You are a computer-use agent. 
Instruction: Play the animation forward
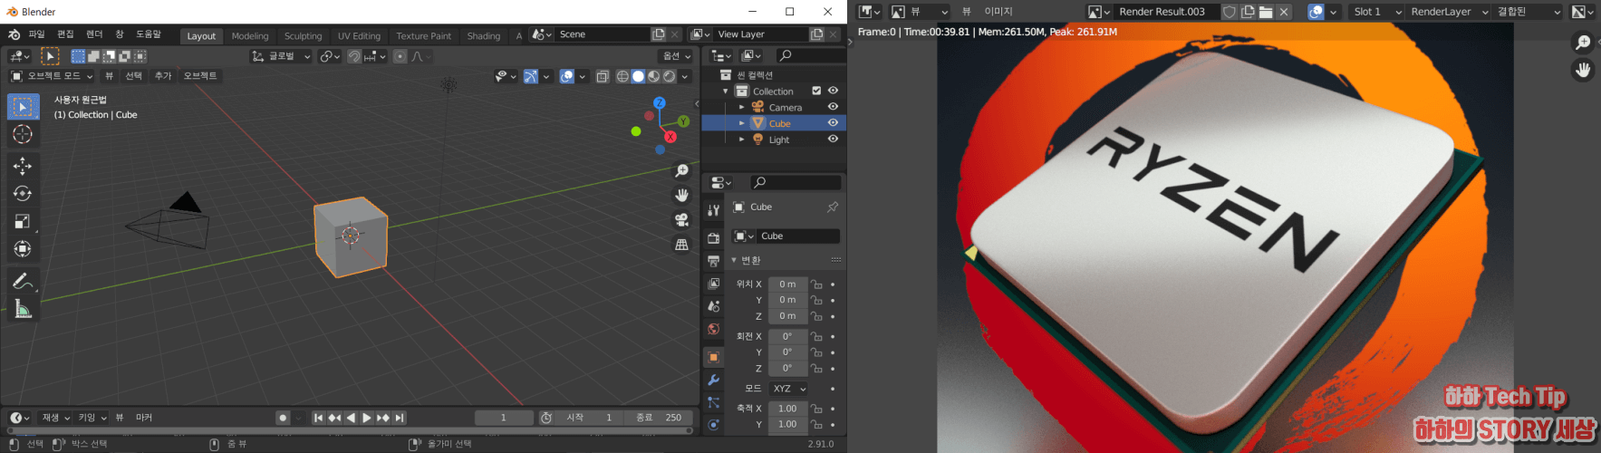367,418
